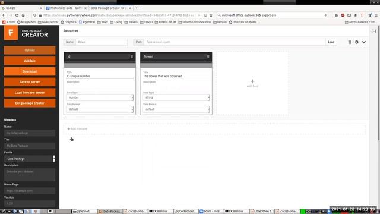
Task: Click the metadata Name input
Action: (x=30, y=133)
